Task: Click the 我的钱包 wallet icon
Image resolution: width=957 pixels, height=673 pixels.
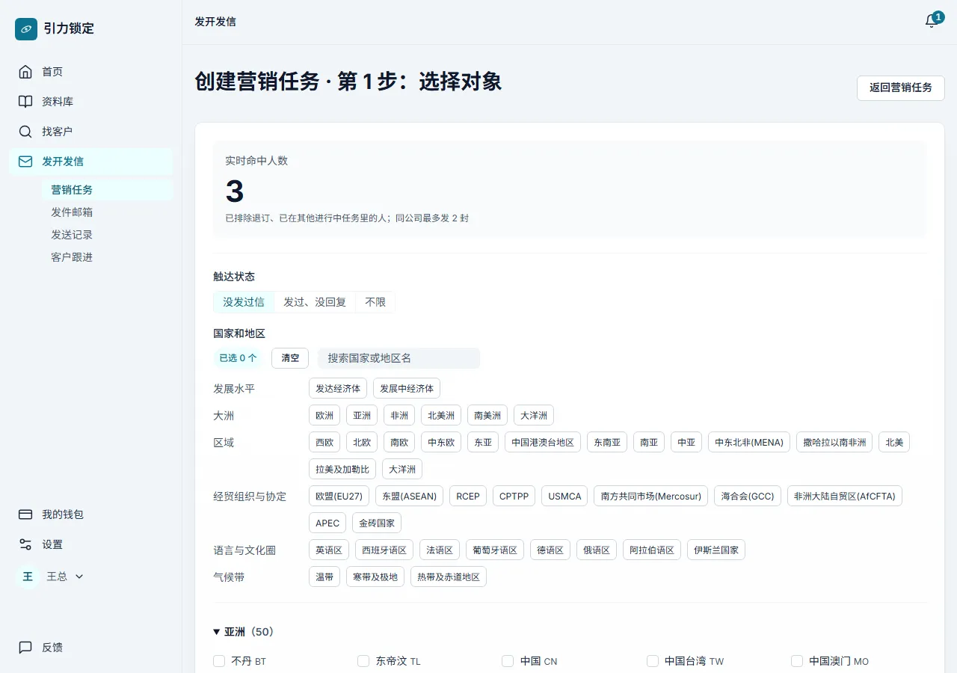Action: point(25,514)
